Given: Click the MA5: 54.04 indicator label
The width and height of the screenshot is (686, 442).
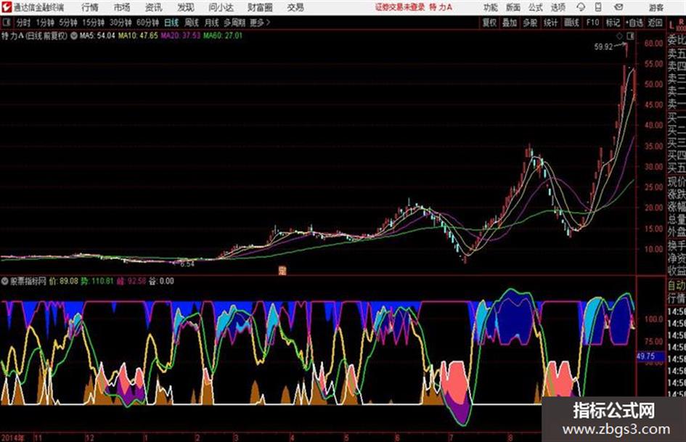Looking at the screenshot, I should click(x=97, y=36).
